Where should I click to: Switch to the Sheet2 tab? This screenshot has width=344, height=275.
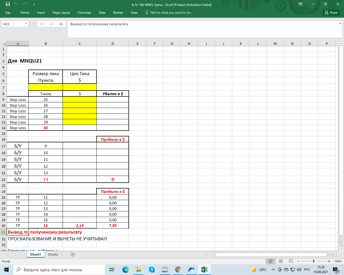(x=53, y=255)
